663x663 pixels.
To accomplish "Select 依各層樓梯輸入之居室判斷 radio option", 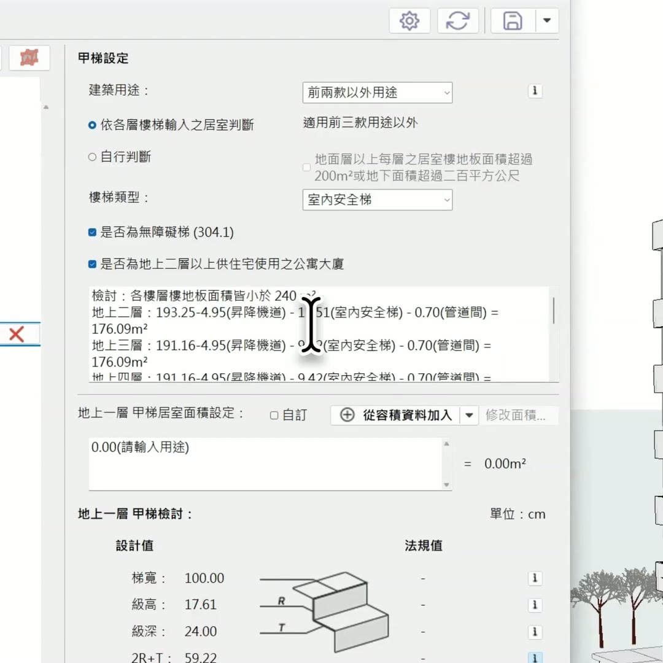I will click(x=92, y=125).
